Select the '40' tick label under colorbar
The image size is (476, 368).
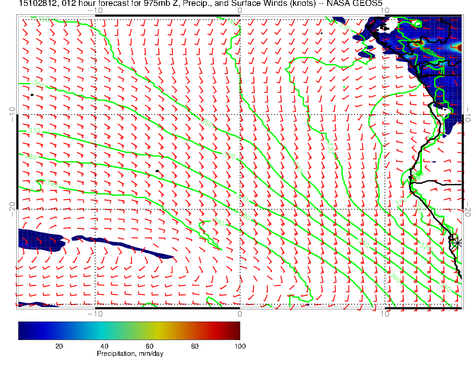coord(104,346)
